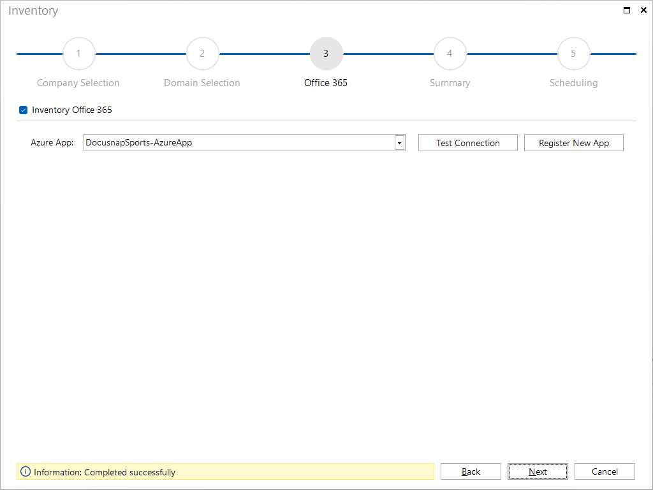Click the Azure App label

click(x=52, y=142)
